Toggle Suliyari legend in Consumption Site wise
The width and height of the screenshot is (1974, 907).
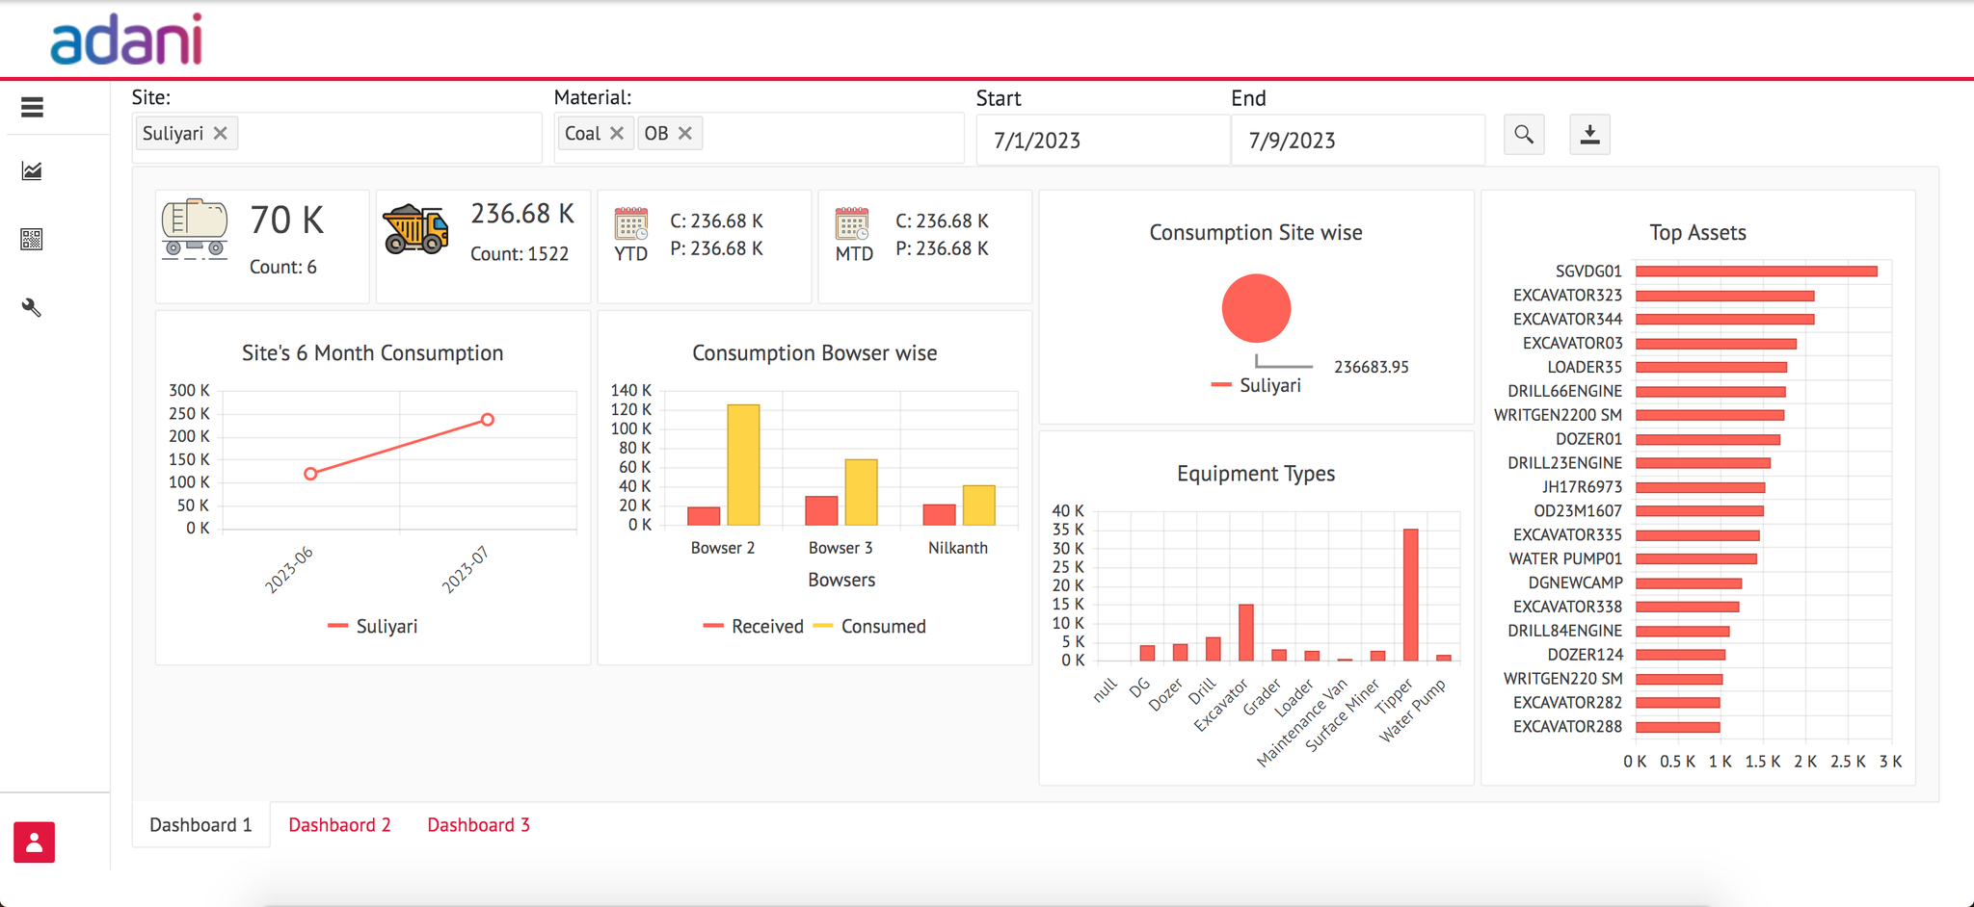point(1256,385)
